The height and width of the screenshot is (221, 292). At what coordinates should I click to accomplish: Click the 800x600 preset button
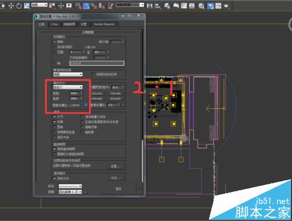[116, 99]
